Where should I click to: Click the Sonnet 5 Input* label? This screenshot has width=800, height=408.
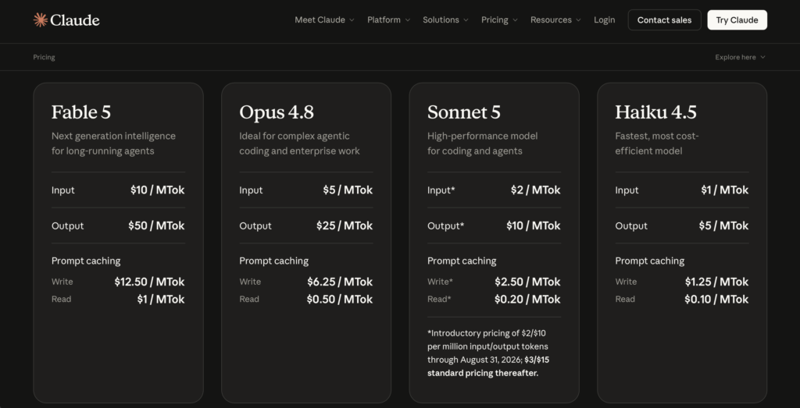click(441, 190)
